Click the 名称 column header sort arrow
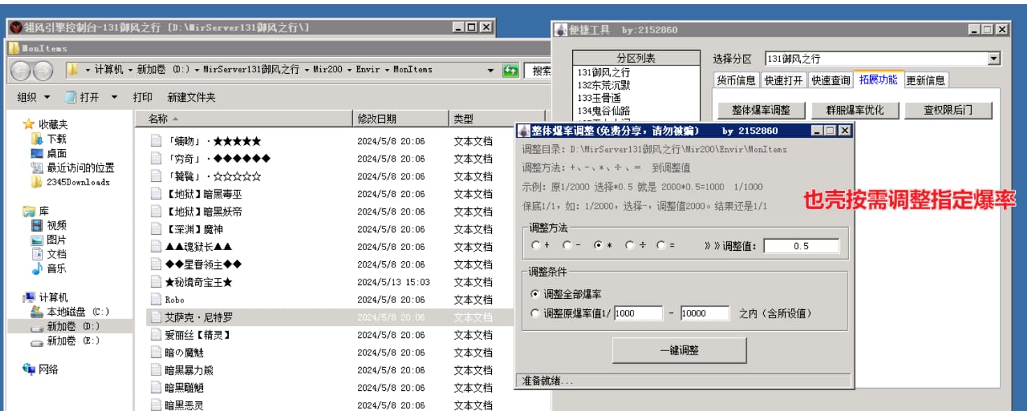The height and width of the screenshot is (411, 1027). click(175, 119)
